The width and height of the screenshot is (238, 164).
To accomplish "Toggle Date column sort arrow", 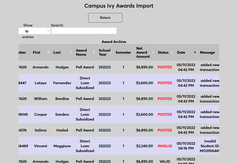I will (195, 52).
